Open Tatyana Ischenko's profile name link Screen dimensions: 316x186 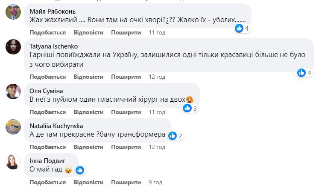(x=54, y=46)
